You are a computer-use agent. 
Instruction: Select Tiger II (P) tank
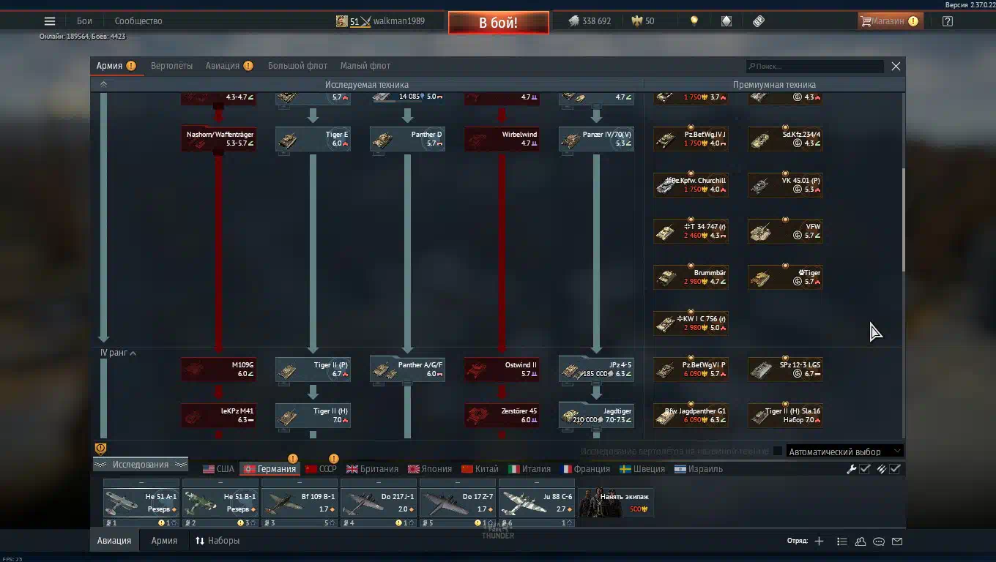(x=313, y=370)
